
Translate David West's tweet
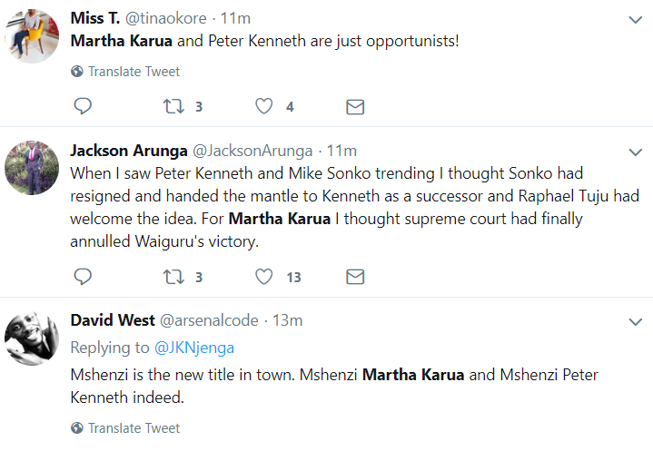134,427
